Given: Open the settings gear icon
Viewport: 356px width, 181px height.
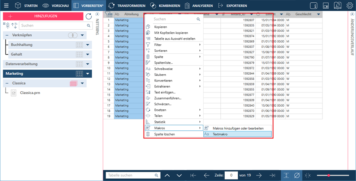Looking at the screenshot, I should [x=350, y=6].
